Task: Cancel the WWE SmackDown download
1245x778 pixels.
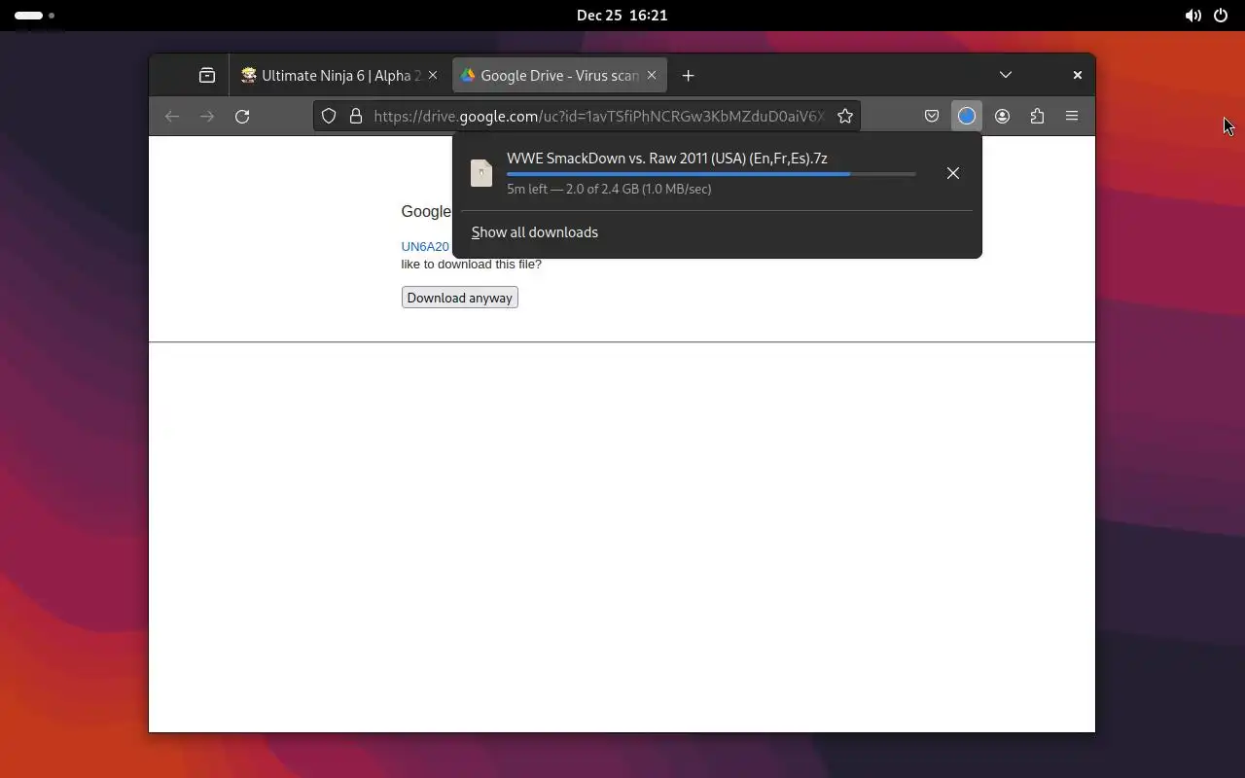Action: pos(953,173)
